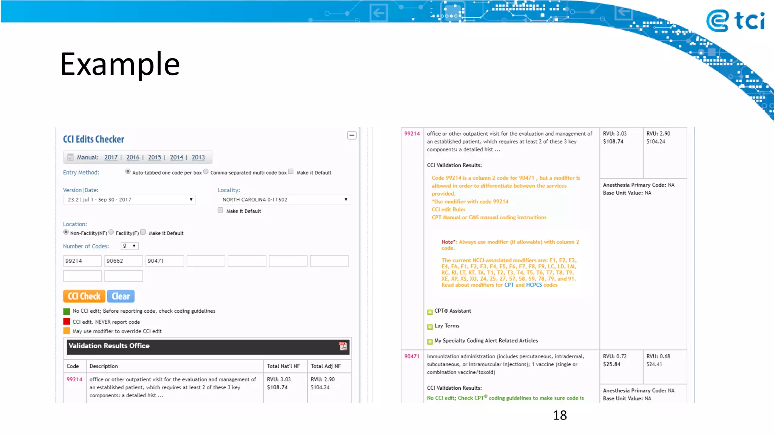Click the red CCI edit legend swatch
Image resolution: width=774 pixels, height=435 pixels.
pos(67,321)
